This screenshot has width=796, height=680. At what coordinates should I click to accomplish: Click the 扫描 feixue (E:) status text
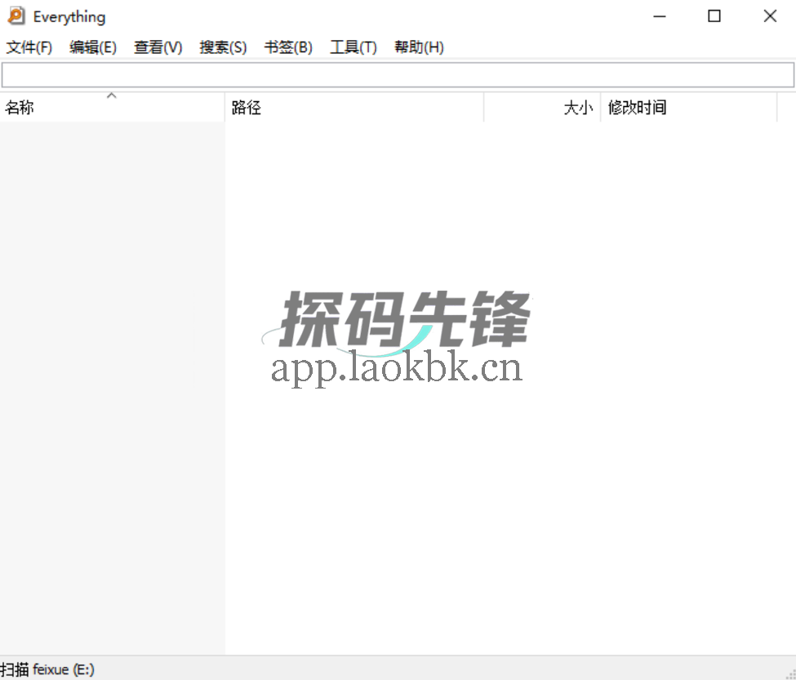47,669
